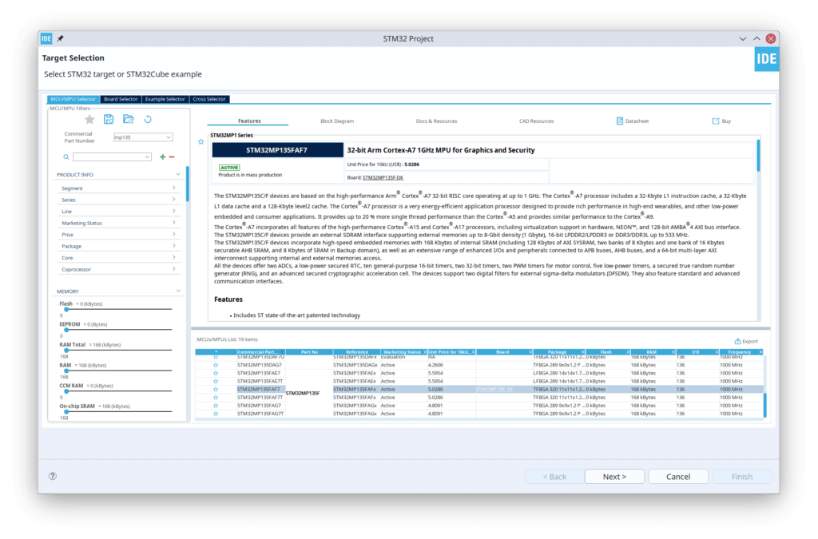Star the STM32MP135FAE7T row

216,381
